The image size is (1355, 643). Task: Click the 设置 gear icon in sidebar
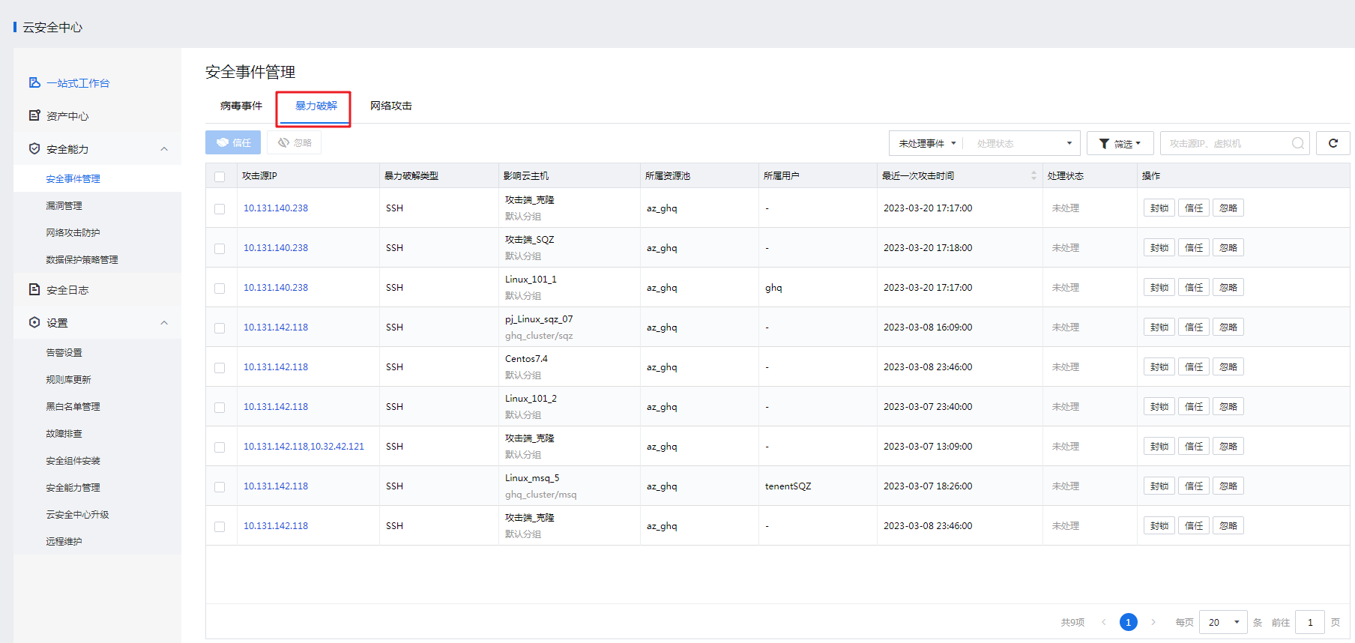pos(34,322)
